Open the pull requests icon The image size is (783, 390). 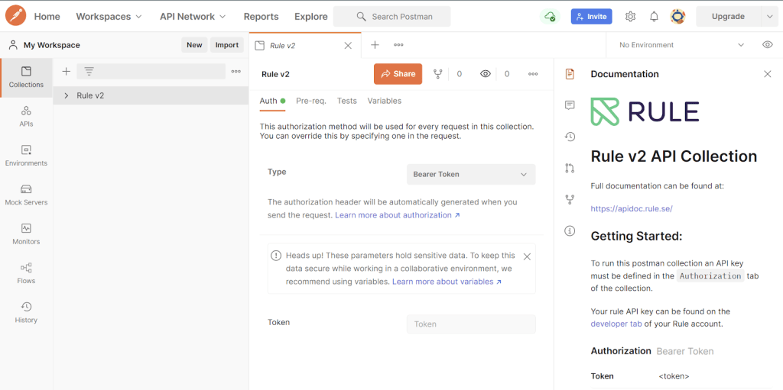click(x=570, y=168)
